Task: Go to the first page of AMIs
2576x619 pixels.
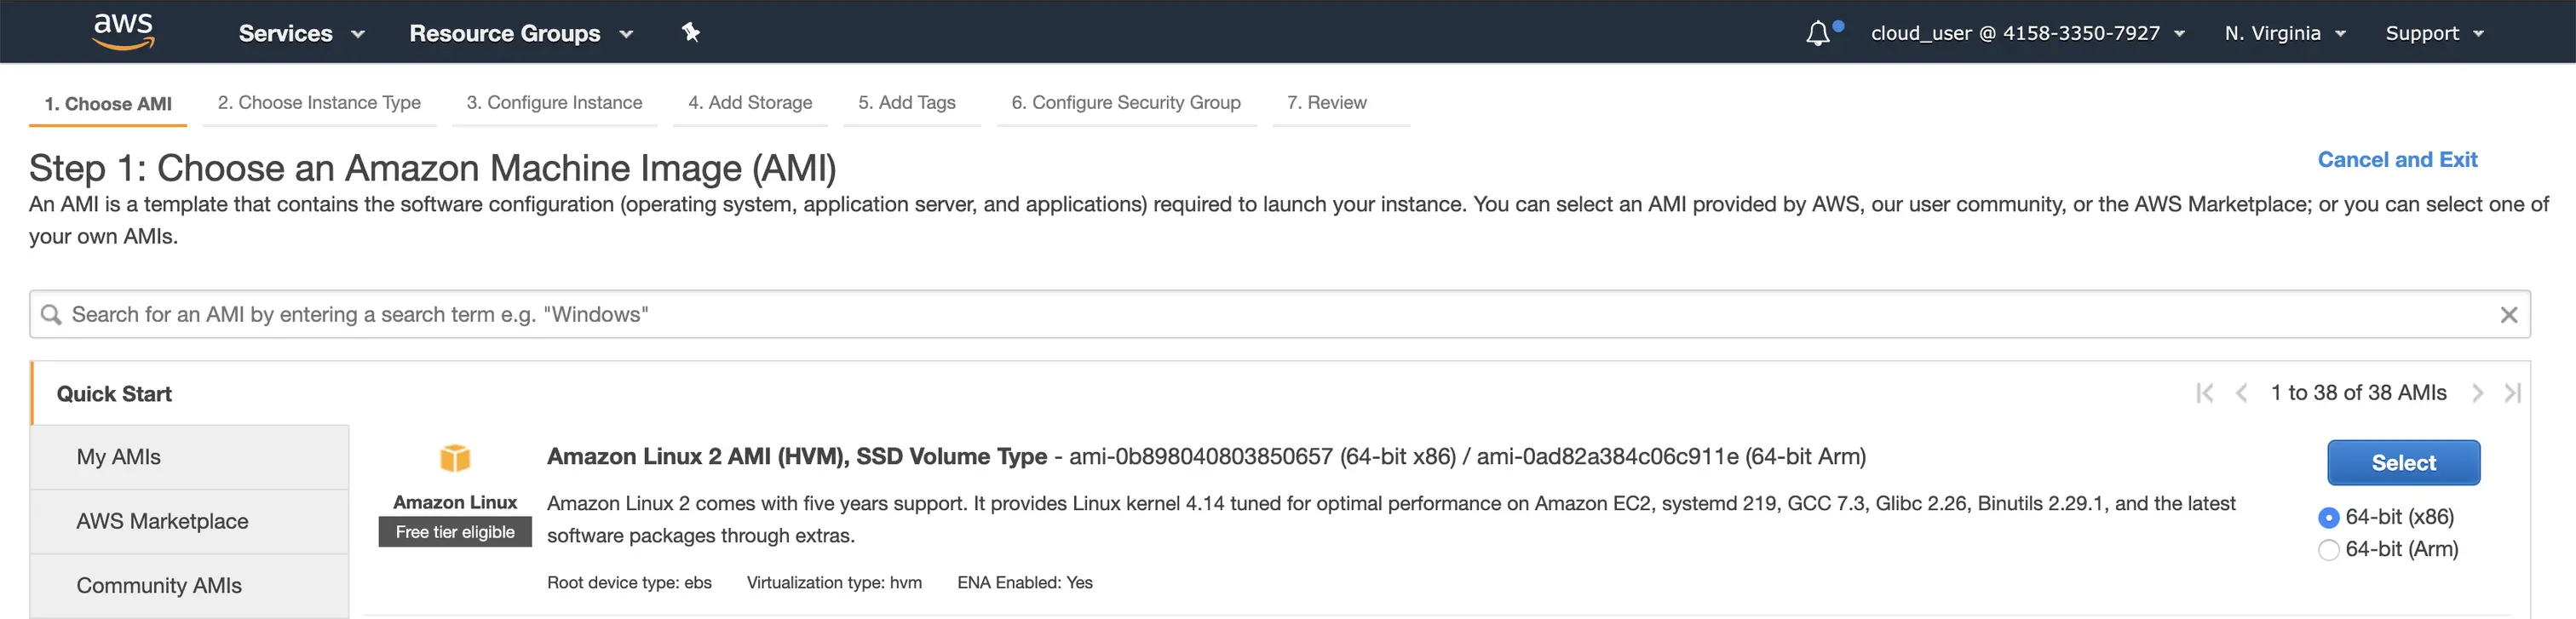Action: click(2204, 393)
